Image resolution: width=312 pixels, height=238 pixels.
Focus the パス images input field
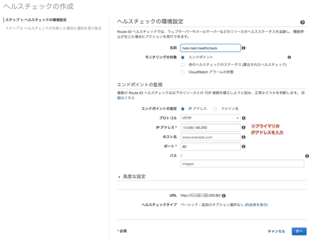242,164
